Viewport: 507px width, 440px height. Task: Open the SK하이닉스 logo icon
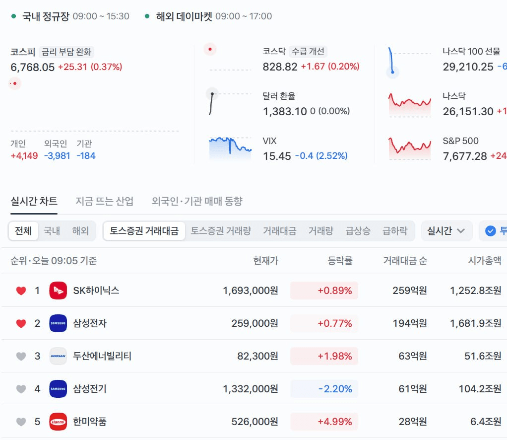pyautogui.click(x=58, y=291)
